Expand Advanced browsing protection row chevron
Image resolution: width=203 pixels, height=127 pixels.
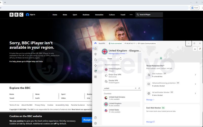tap(195, 84)
